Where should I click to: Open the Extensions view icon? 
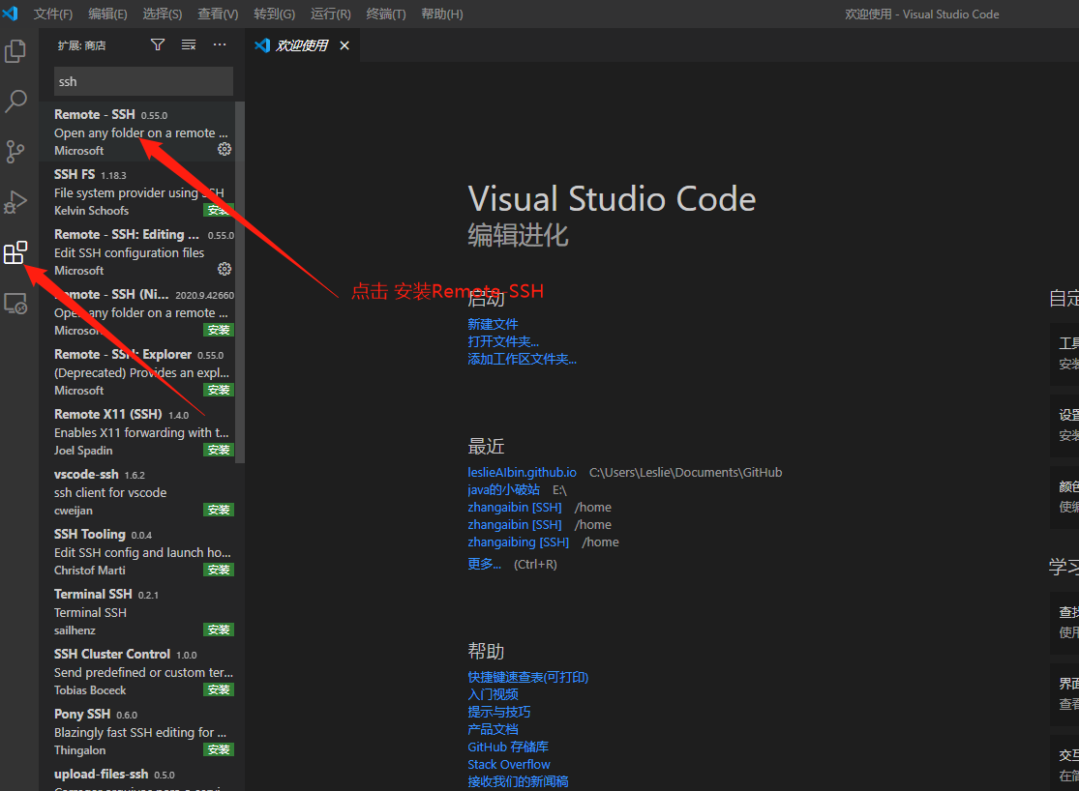pos(15,252)
